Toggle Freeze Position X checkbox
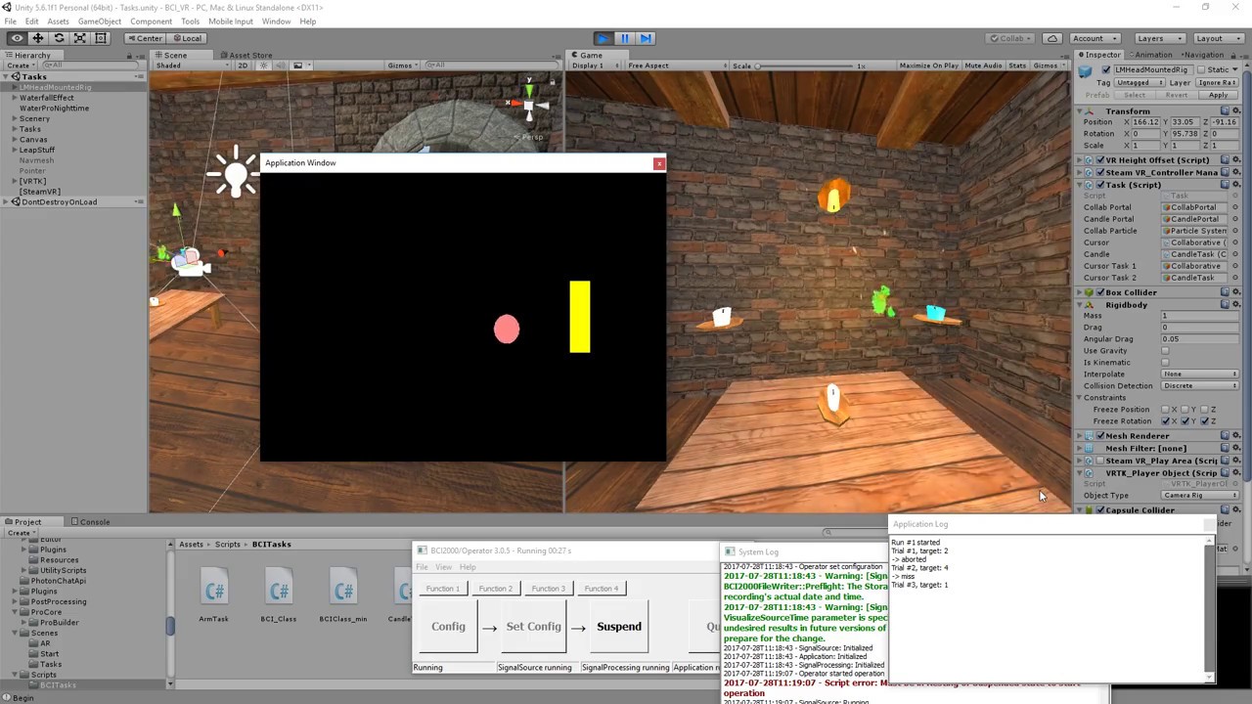Image resolution: width=1252 pixels, height=704 pixels. [x=1165, y=410]
